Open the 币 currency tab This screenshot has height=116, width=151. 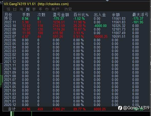coord(47,9)
